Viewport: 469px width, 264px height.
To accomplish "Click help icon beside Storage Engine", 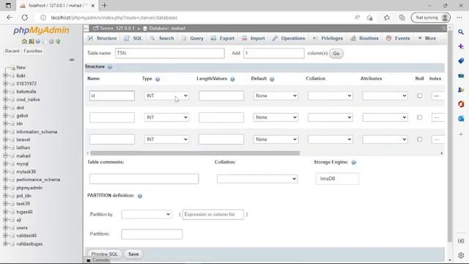I will pyautogui.click(x=353, y=162).
